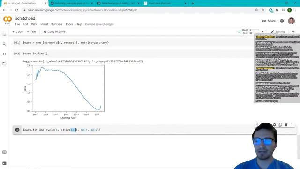
Task: Open the Help menu
Action: click(x=79, y=24)
